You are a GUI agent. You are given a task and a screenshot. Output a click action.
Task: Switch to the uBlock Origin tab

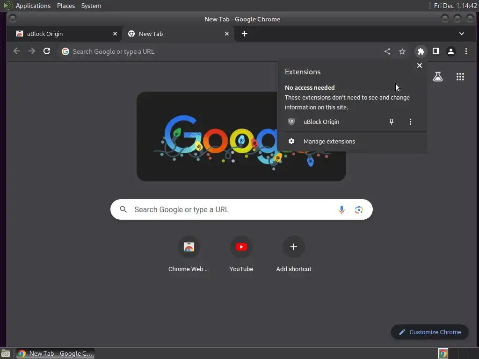click(64, 34)
